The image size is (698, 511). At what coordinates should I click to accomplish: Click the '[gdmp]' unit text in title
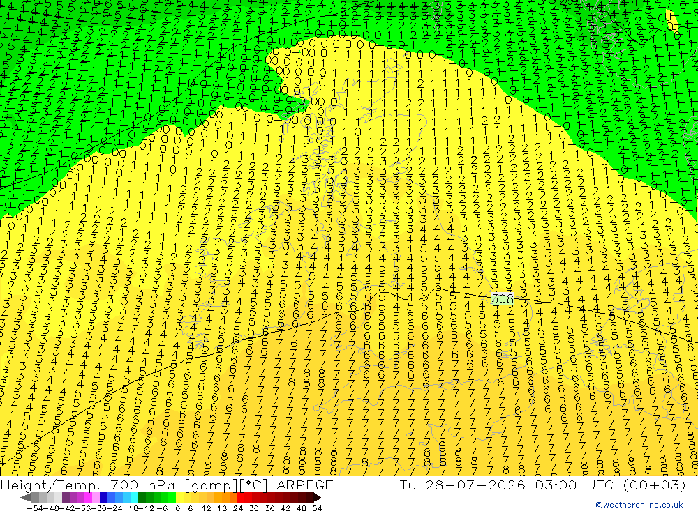(x=211, y=485)
